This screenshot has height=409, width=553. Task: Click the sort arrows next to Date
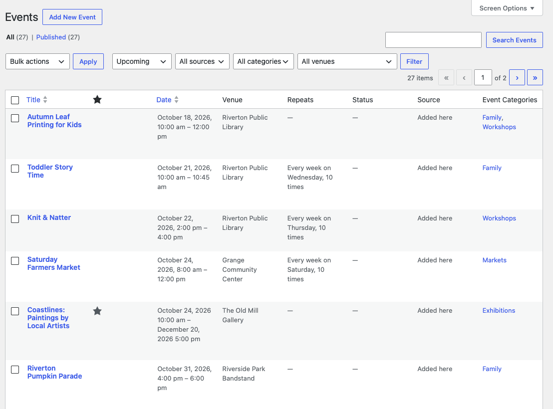(x=176, y=100)
